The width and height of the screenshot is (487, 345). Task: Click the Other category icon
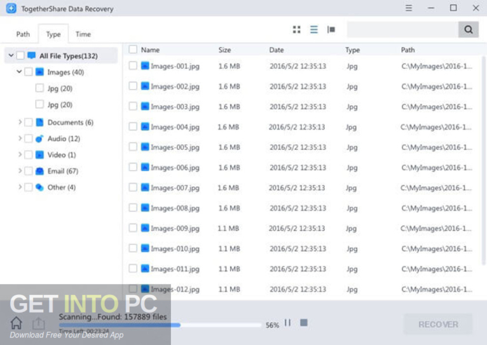[x=39, y=187]
